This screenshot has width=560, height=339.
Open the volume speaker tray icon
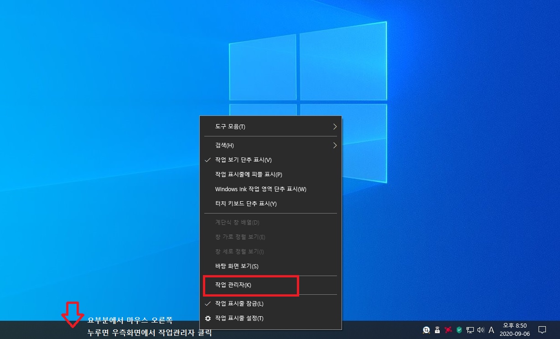coord(481,330)
